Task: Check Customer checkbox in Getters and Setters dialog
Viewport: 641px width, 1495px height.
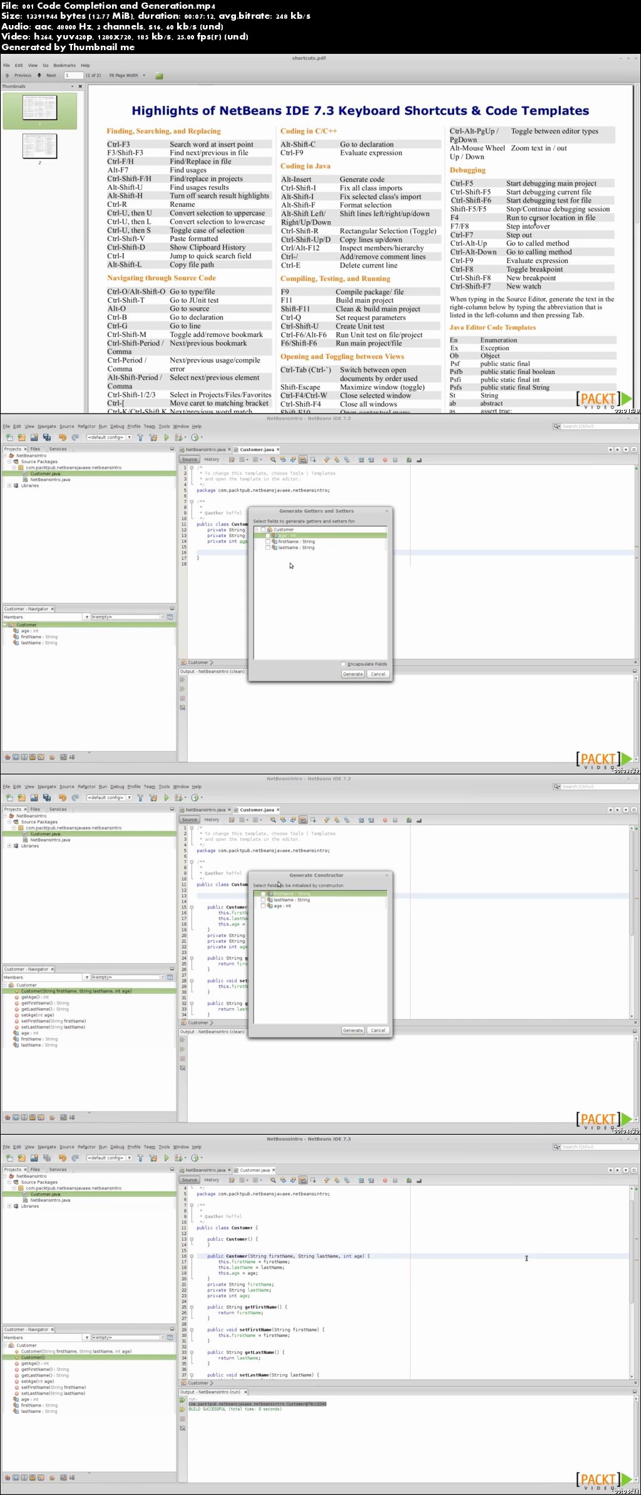Action: (263, 529)
